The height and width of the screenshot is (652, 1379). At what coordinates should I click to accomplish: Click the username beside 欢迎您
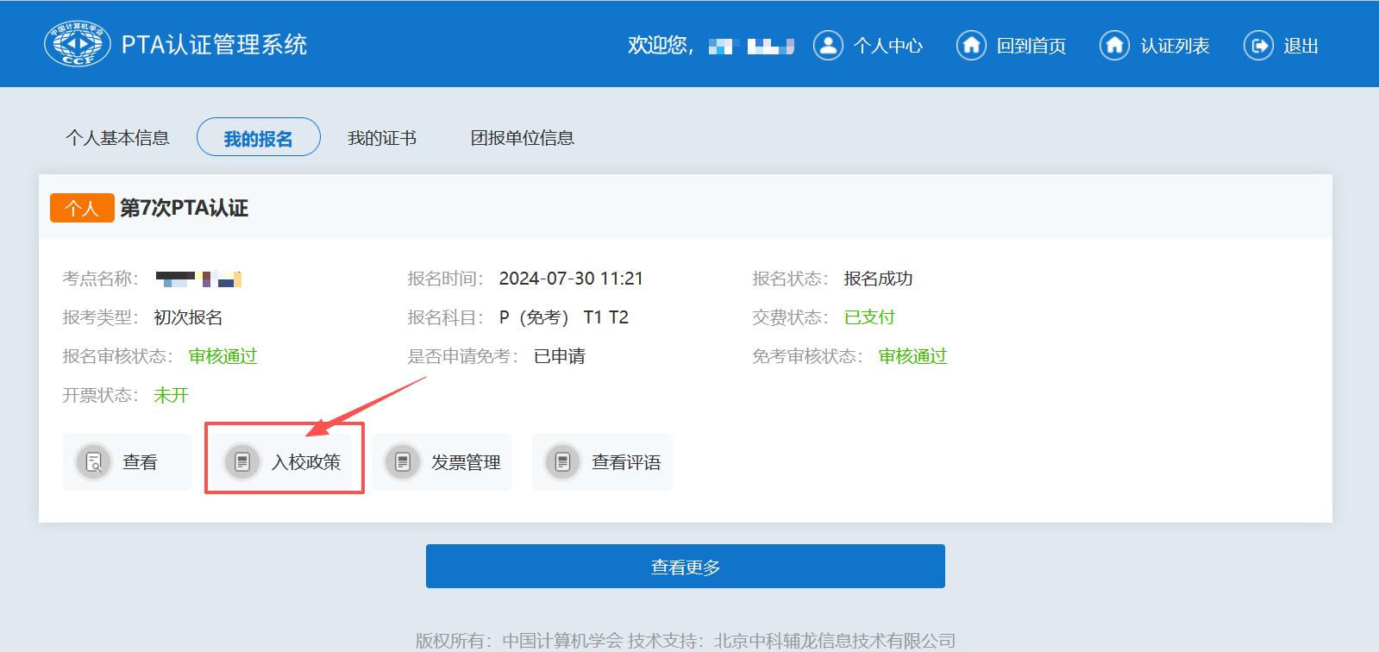(x=750, y=46)
